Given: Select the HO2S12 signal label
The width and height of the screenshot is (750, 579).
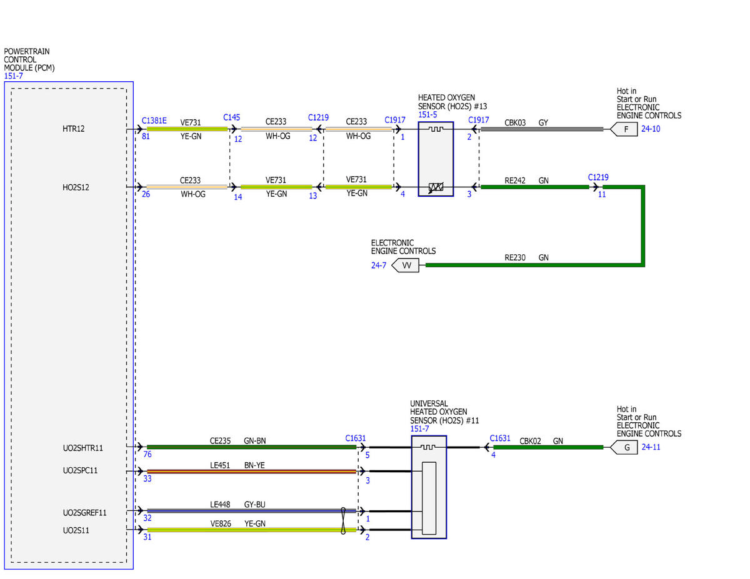Looking at the screenshot, I should tap(76, 187).
